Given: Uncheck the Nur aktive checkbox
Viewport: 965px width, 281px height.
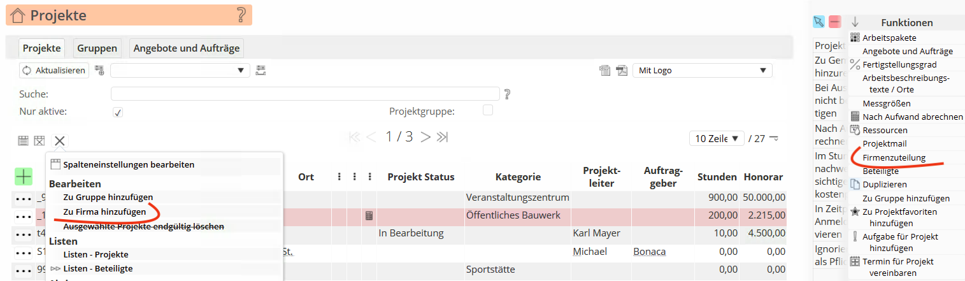Looking at the screenshot, I should point(117,112).
